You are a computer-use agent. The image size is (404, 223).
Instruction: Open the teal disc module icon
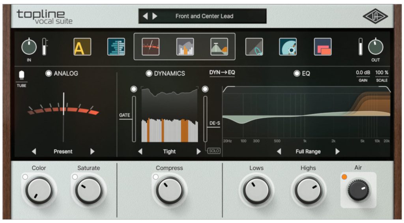(288, 47)
